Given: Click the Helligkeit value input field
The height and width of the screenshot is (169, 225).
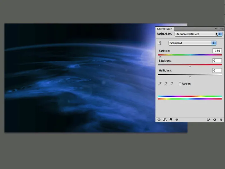Looking at the screenshot, I should pos(217,71).
